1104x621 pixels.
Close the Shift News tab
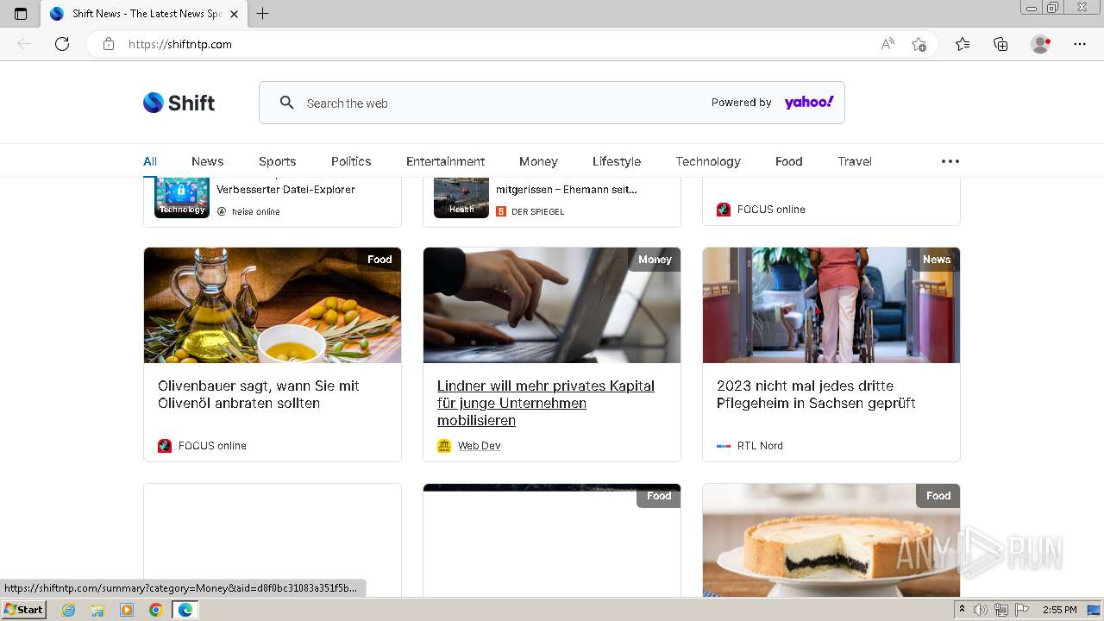pos(234,14)
